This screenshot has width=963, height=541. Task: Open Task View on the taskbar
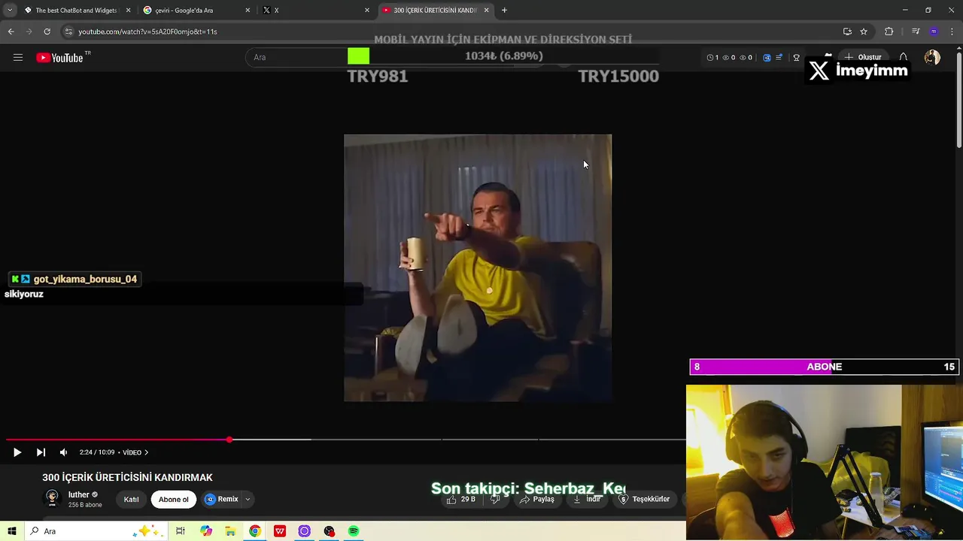click(181, 531)
